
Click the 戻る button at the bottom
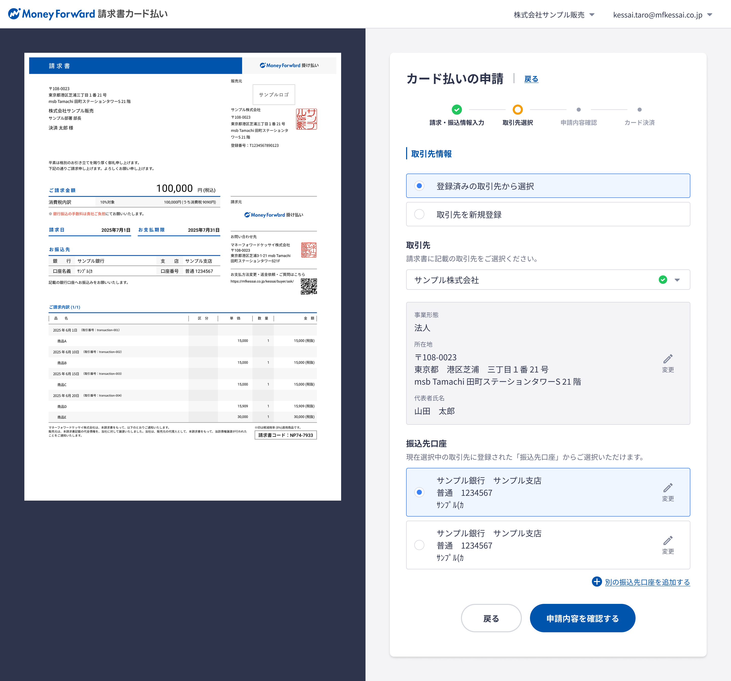pos(491,618)
